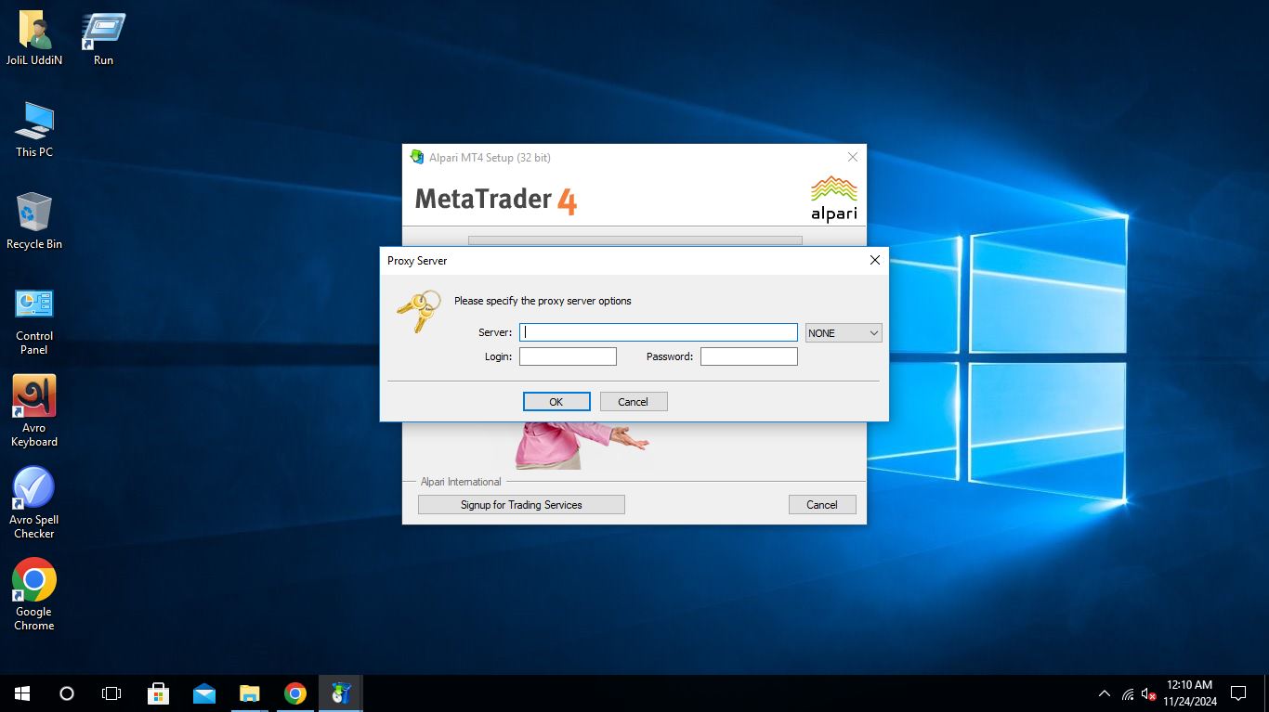Image resolution: width=1269 pixels, height=712 pixels.
Task: Open network status tray icon
Action: 1128,693
